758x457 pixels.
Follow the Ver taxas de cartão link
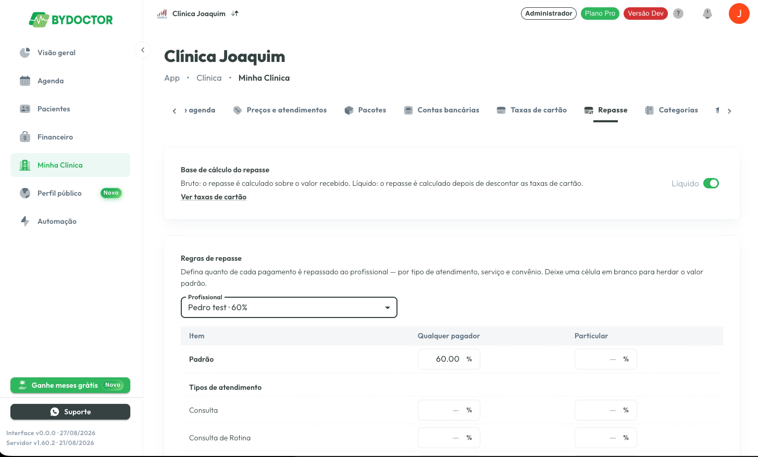pyautogui.click(x=214, y=197)
